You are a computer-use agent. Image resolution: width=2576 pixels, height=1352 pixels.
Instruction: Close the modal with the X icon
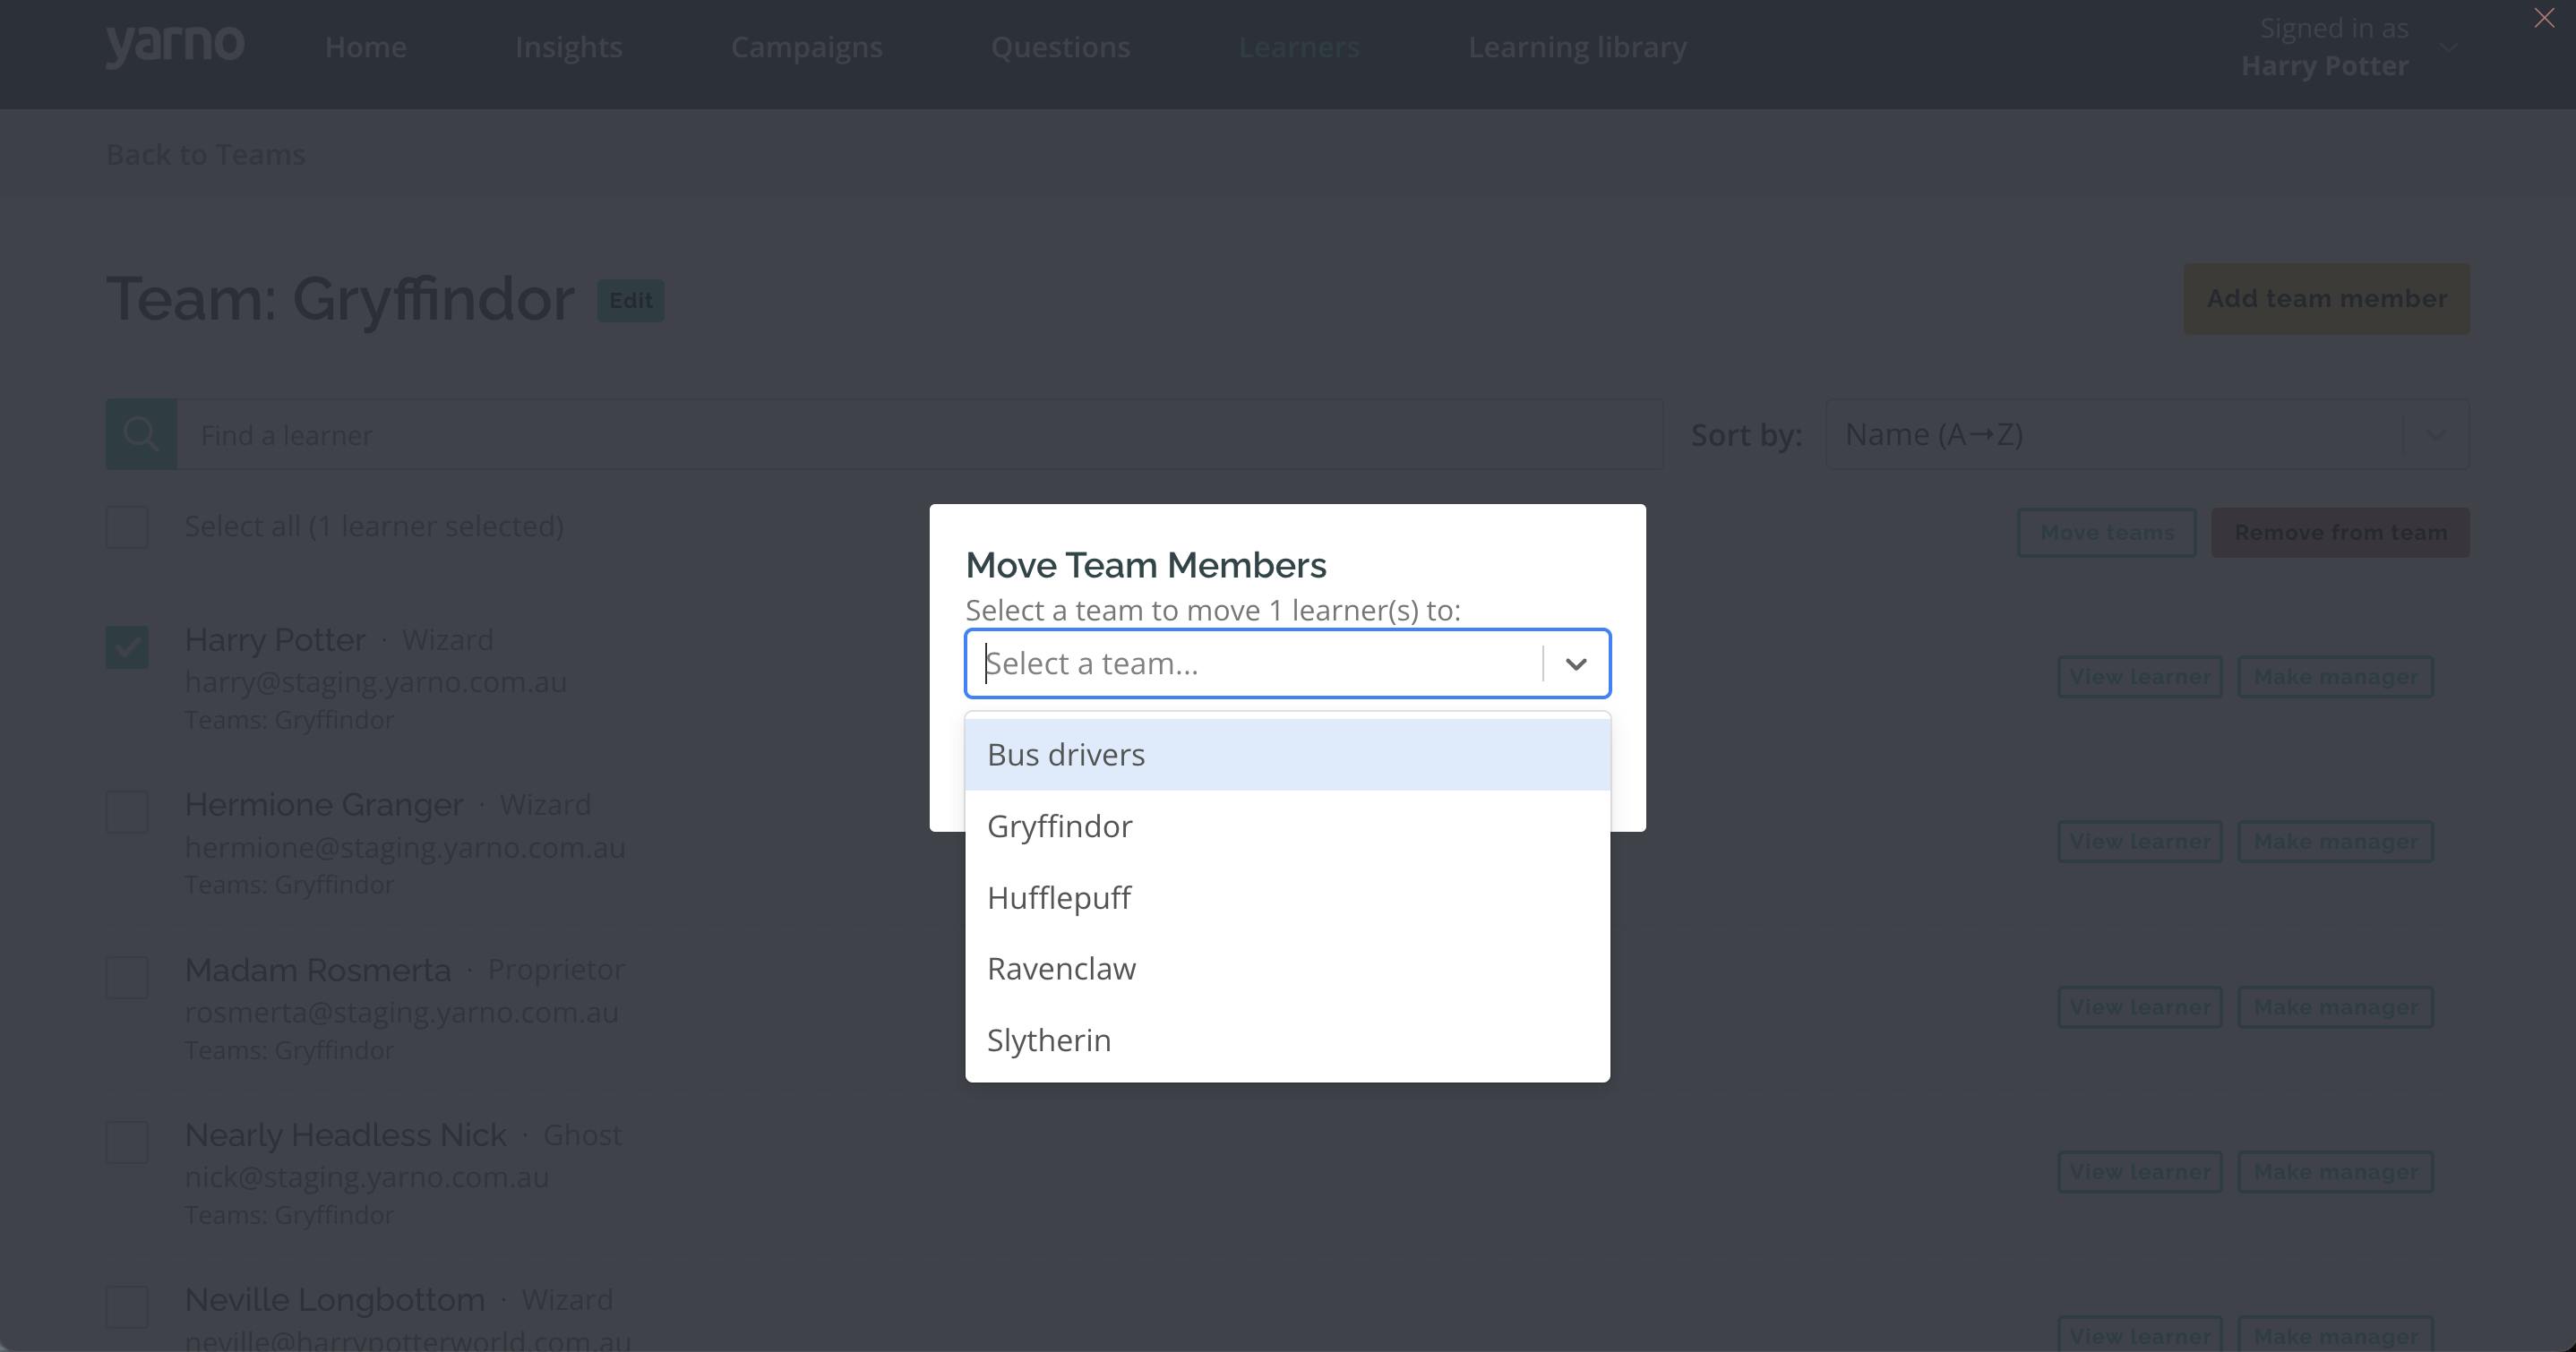2544,18
